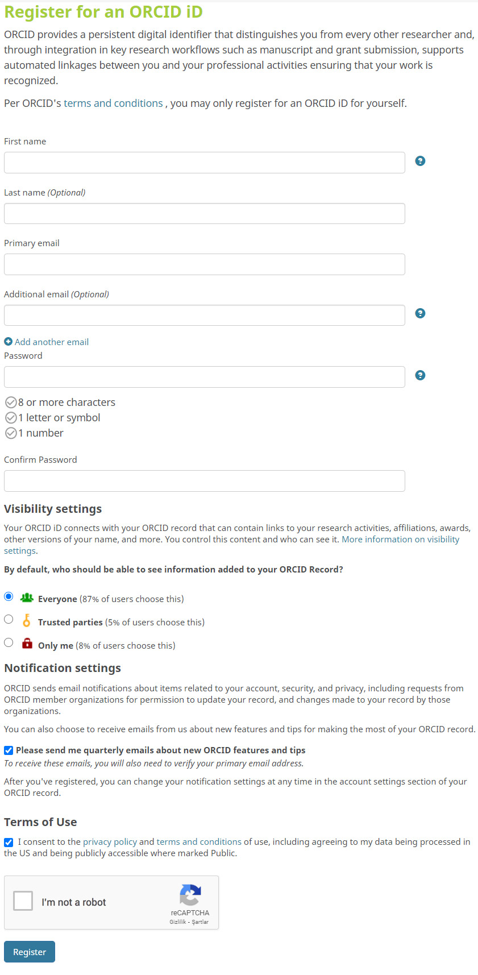Click the help icon beside First name

420,161
